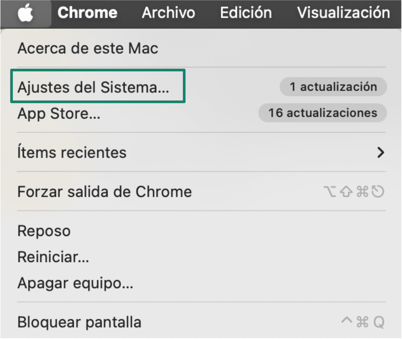Click the 1 actualización badge
The width and height of the screenshot is (402, 339).
[x=333, y=87]
